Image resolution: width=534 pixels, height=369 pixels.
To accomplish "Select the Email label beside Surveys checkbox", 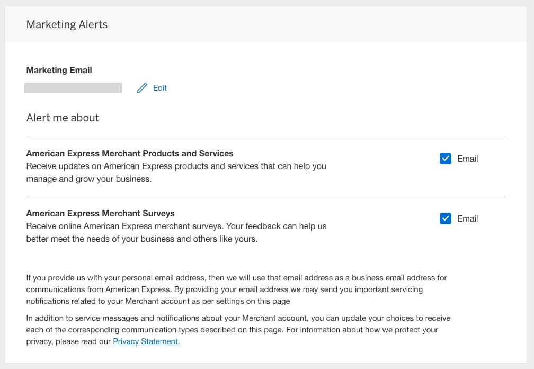I will click(468, 218).
